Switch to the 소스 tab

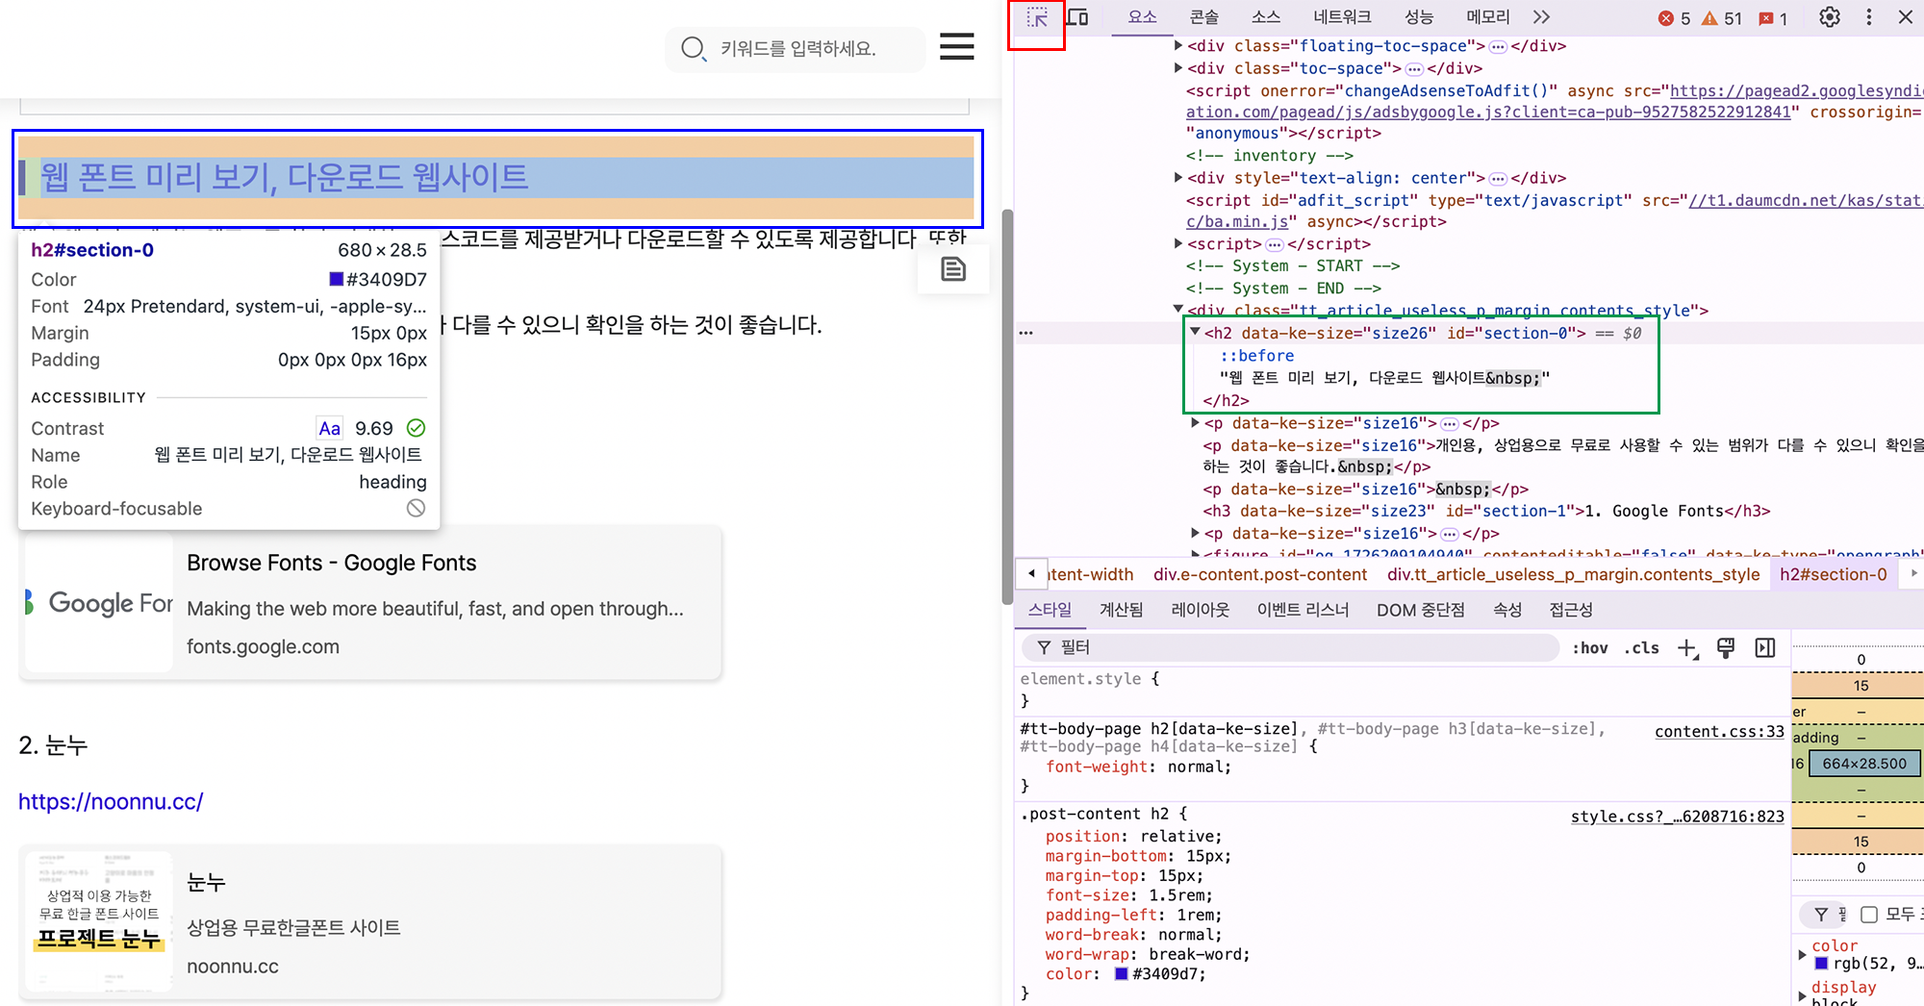tap(1266, 17)
